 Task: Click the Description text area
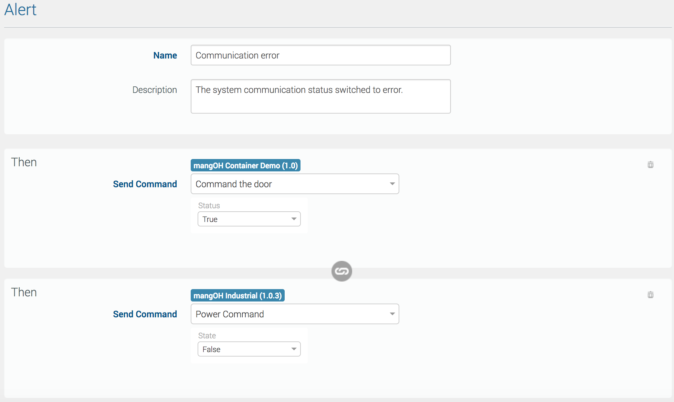click(320, 96)
